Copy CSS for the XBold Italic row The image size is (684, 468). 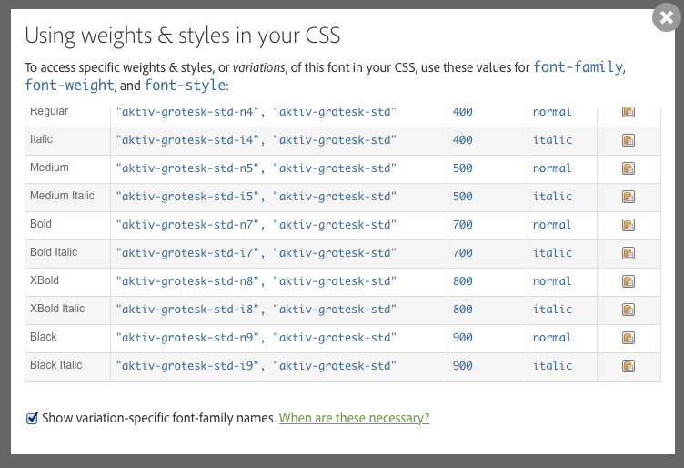pyautogui.click(x=629, y=310)
